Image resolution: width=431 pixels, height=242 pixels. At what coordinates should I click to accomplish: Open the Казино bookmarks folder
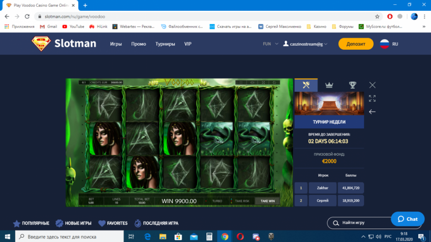(x=316, y=27)
